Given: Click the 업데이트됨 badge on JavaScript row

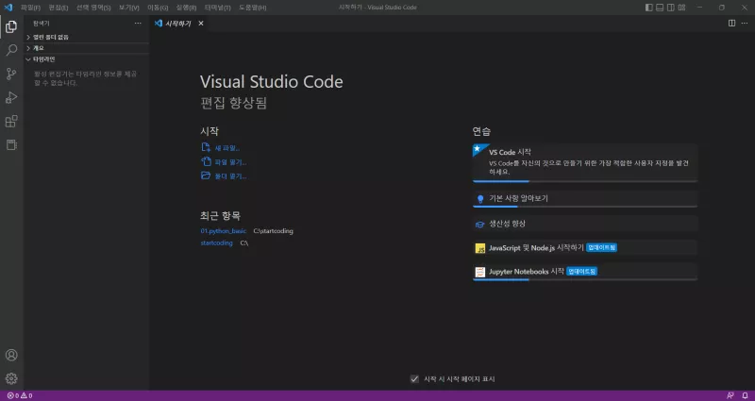Looking at the screenshot, I should pos(601,247).
